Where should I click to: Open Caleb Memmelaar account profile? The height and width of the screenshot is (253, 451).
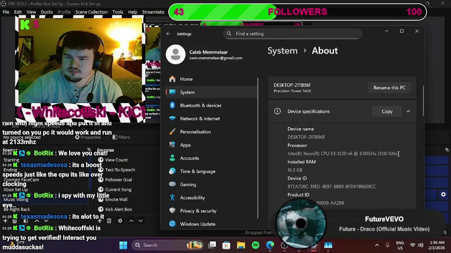pyautogui.click(x=204, y=55)
